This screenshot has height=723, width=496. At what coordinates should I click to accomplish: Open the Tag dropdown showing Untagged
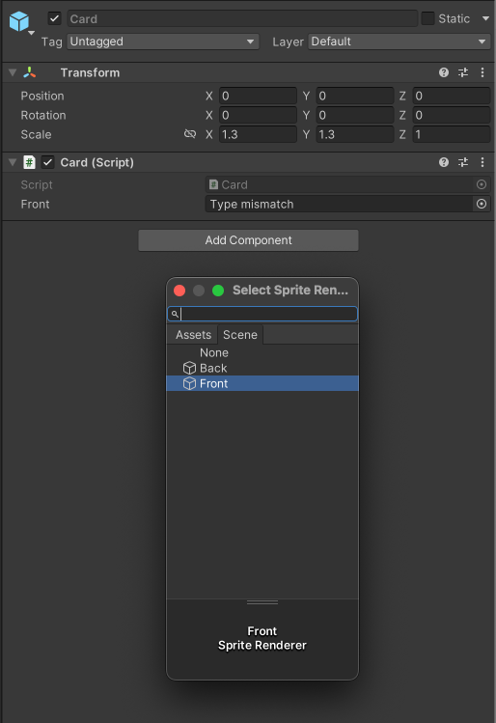pos(163,42)
